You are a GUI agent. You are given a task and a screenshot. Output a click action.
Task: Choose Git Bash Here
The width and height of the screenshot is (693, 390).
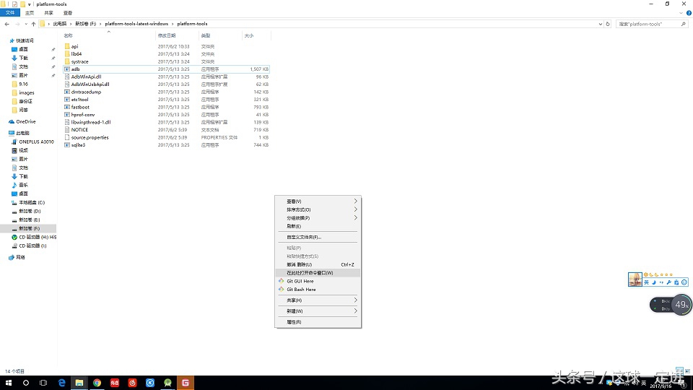pyautogui.click(x=318, y=290)
